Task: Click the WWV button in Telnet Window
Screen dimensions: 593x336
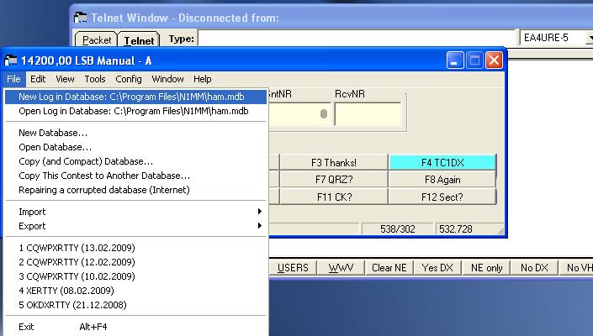Action: tap(341, 268)
